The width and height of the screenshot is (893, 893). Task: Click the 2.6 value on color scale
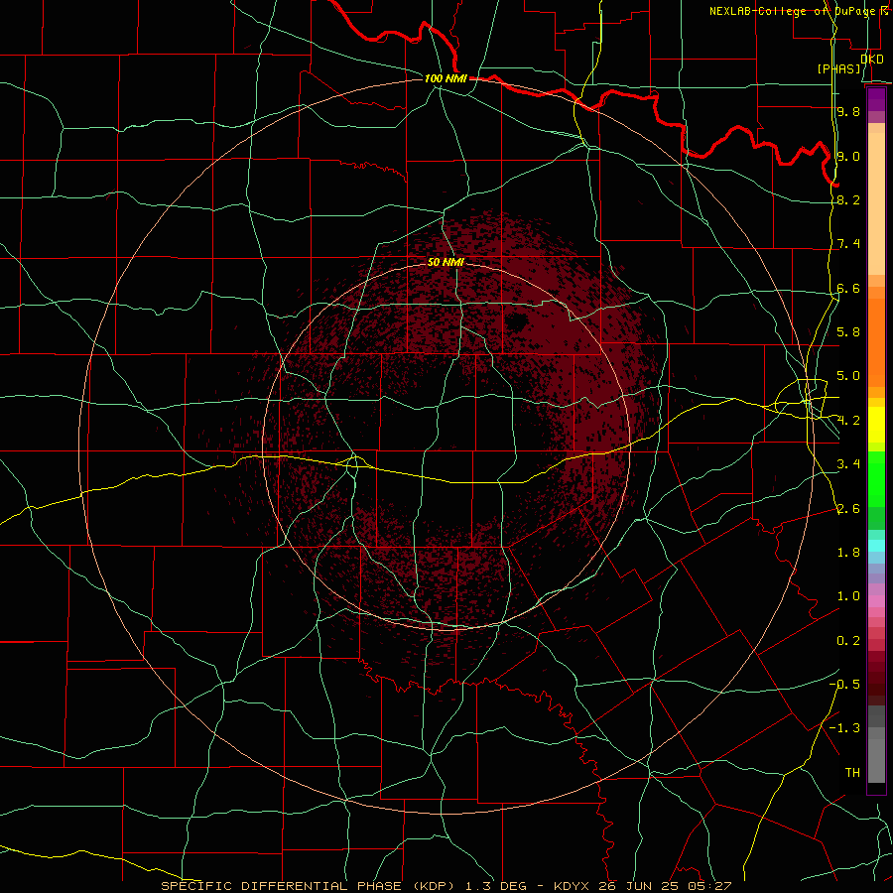(848, 509)
